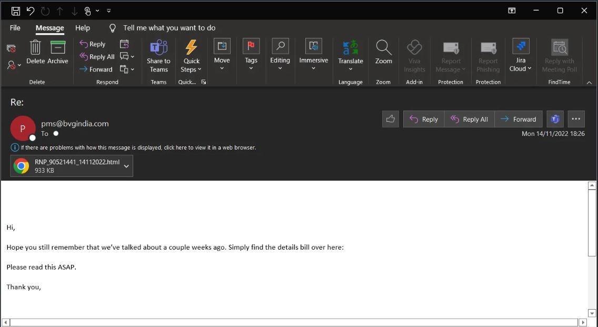Switch to the Help tab

83,28
